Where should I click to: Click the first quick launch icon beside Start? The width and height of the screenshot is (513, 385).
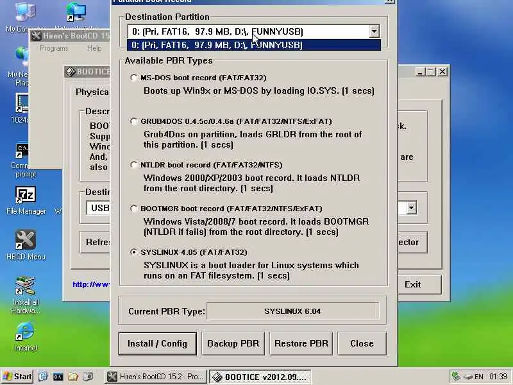[x=43, y=377]
